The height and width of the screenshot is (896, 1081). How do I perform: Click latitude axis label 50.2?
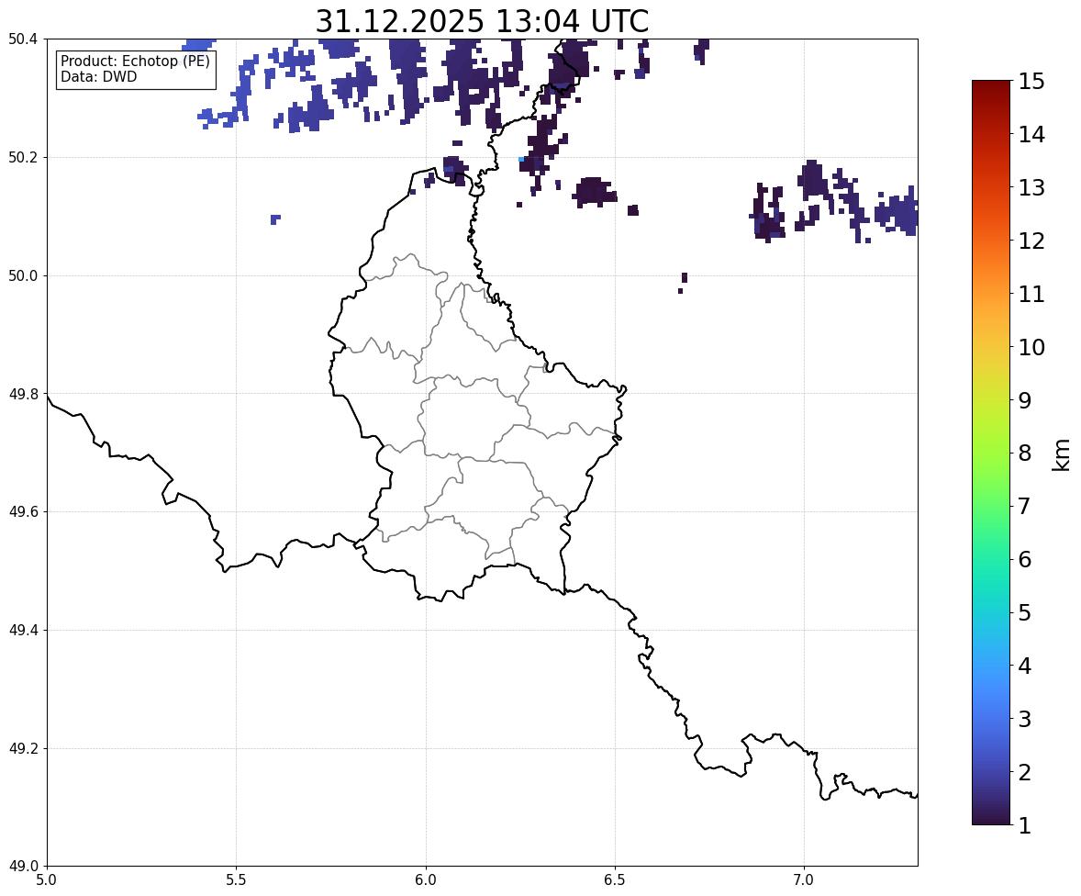23,157
